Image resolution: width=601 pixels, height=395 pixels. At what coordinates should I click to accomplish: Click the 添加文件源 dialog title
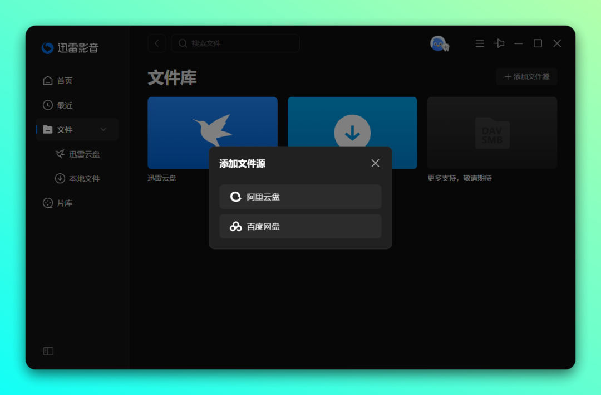[x=242, y=164]
